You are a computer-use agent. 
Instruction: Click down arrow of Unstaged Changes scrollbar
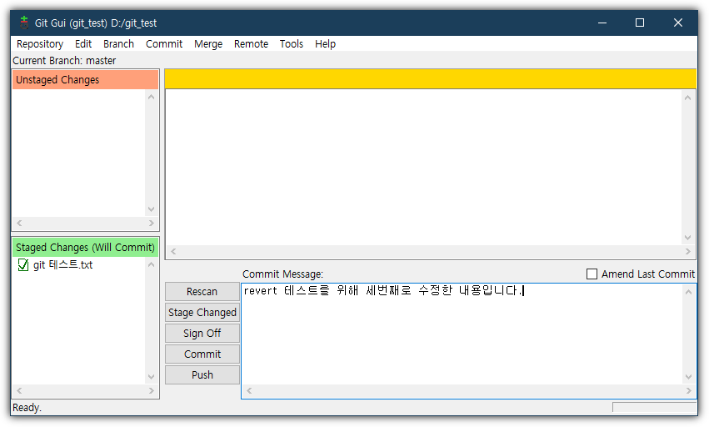coord(152,209)
